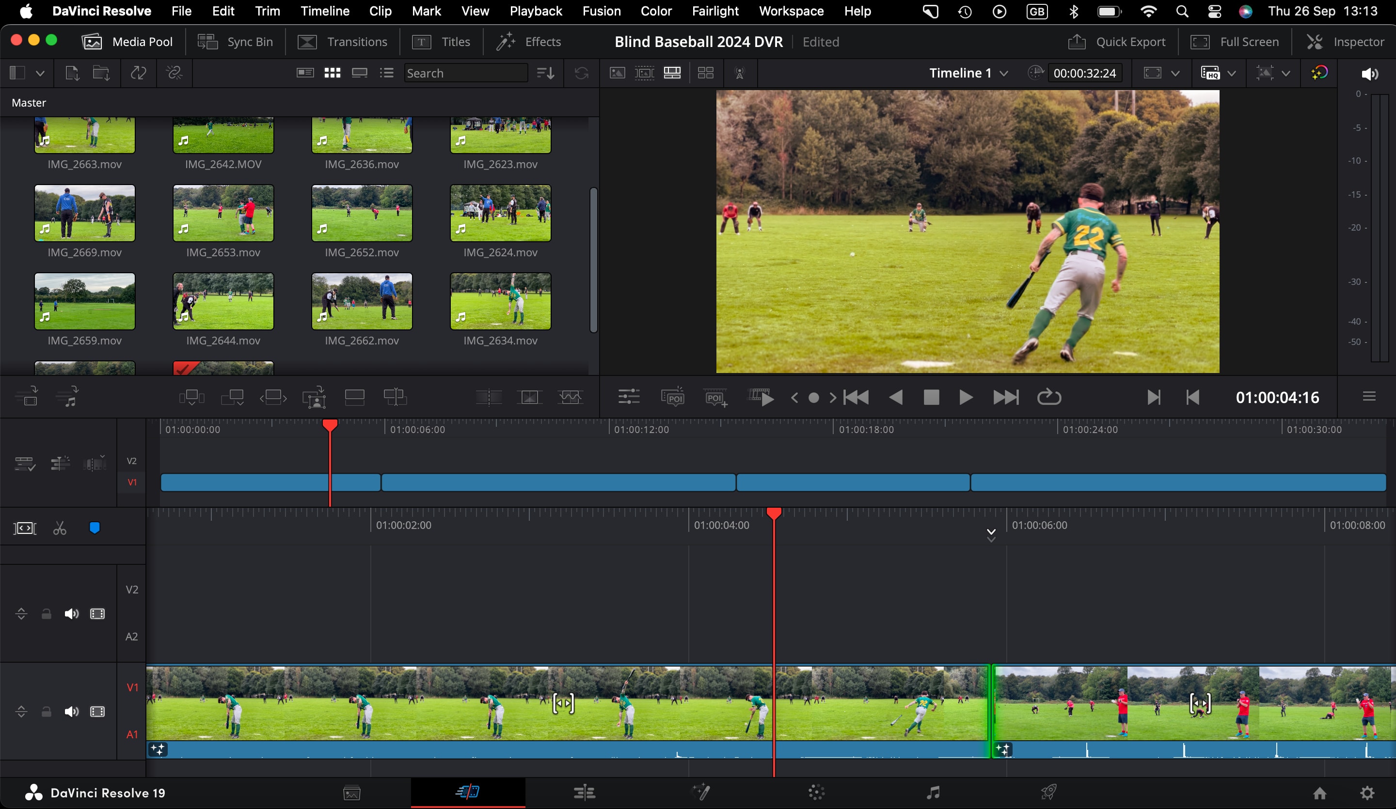Click the upper timeline red playhead
The width and height of the screenshot is (1396, 809).
(x=330, y=425)
